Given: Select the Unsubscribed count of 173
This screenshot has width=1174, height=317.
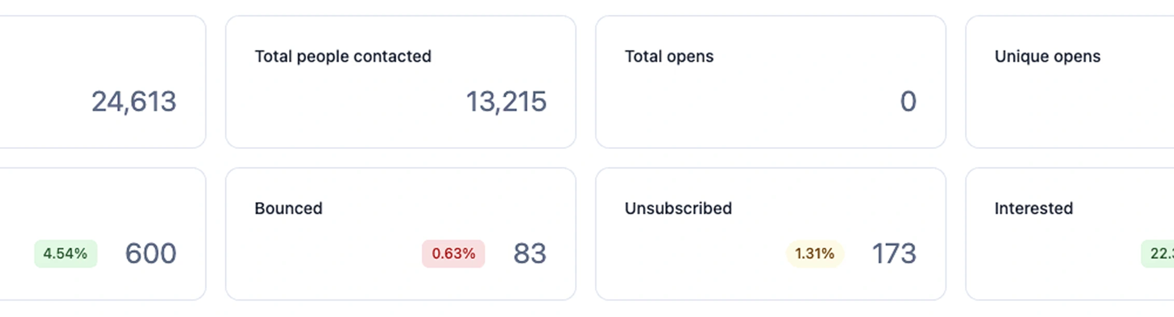Looking at the screenshot, I should 894,254.
